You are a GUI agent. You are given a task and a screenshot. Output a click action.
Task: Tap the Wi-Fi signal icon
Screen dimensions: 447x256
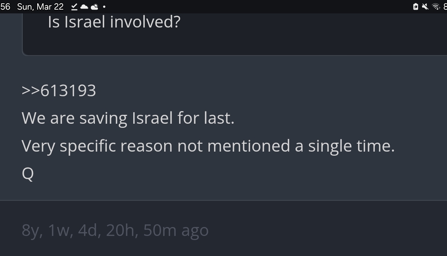(x=435, y=7)
